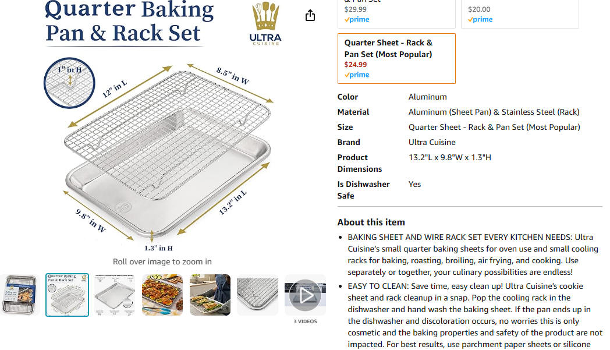Image resolution: width=610 pixels, height=350 pixels.
Task: Open first thumbnail of packaged pan set
Action: tap(19, 295)
